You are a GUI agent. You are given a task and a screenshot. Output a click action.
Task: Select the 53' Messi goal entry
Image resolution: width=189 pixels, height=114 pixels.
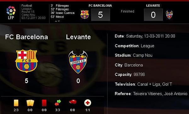point(57,17)
